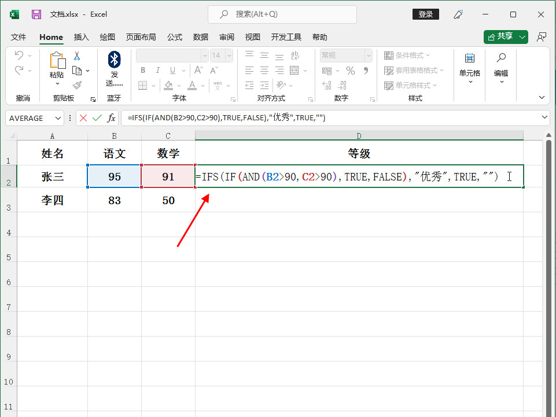Click the text orientation icon

281,85
